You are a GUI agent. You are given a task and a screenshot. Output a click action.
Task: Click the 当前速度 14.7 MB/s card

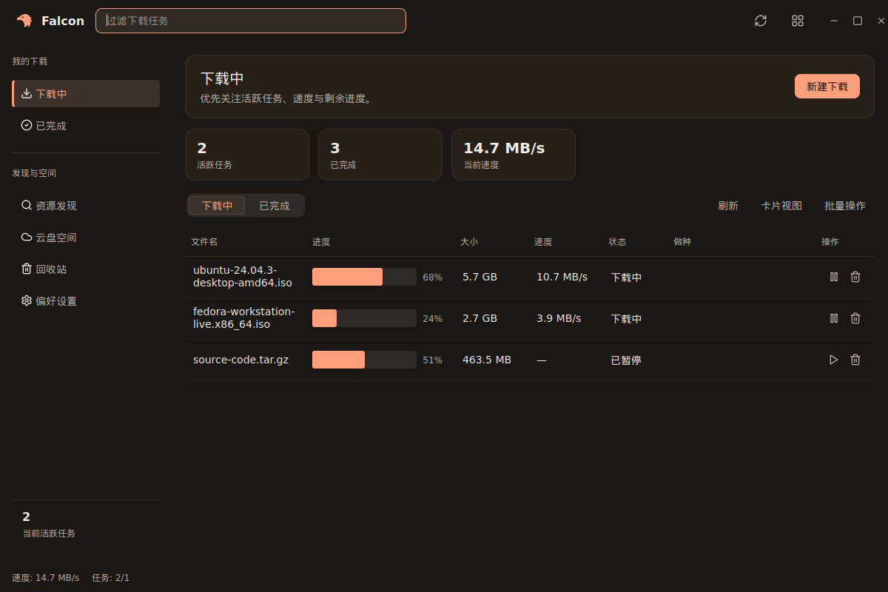(x=514, y=155)
